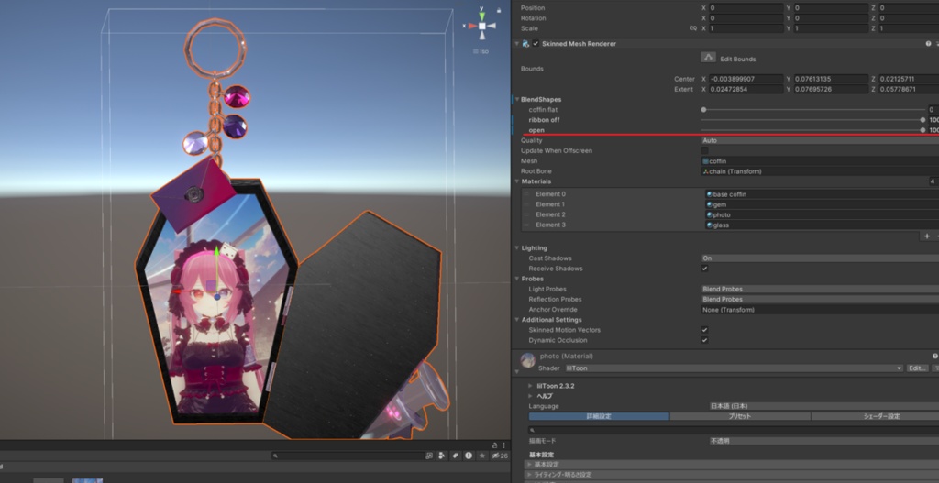
Task: Click the open blendshape slider
Action: [x=813, y=130]
